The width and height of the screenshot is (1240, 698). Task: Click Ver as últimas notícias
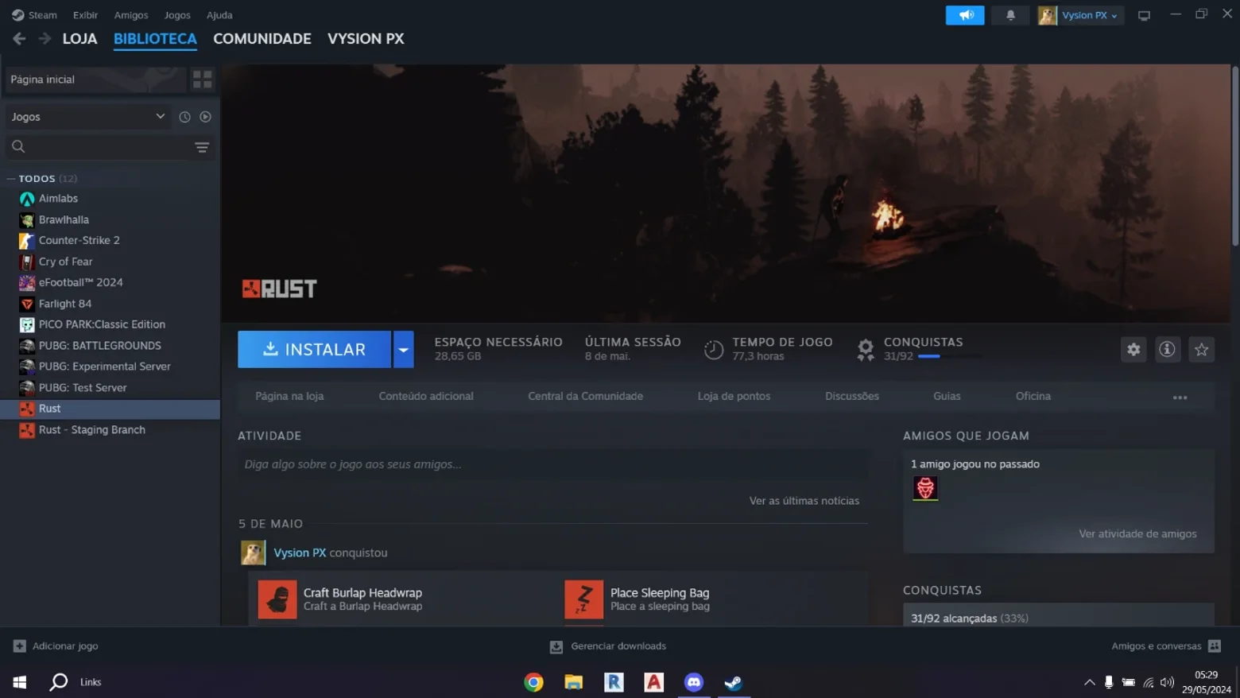pyautogui.click(x=804, y=501)
